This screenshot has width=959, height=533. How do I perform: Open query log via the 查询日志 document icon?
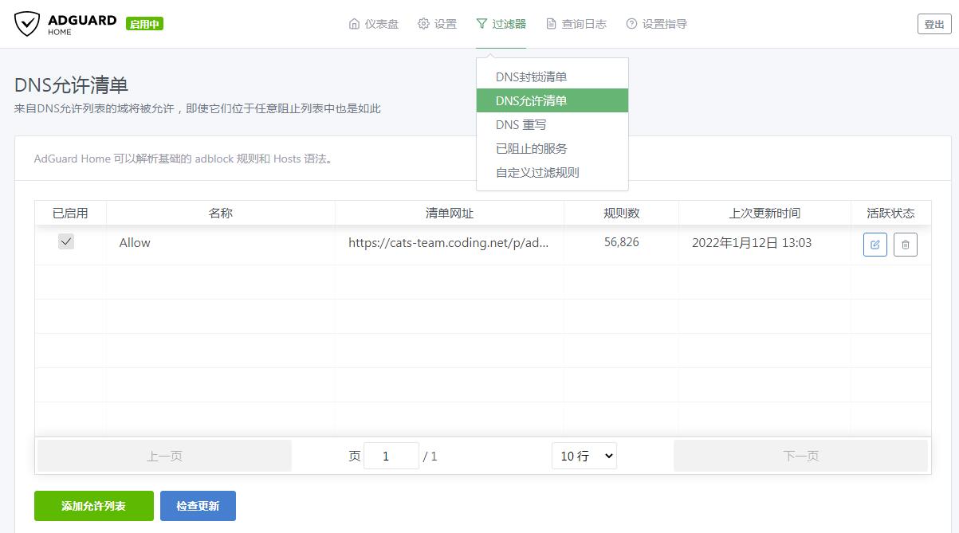pyautogui.click(x=550, y=24)
